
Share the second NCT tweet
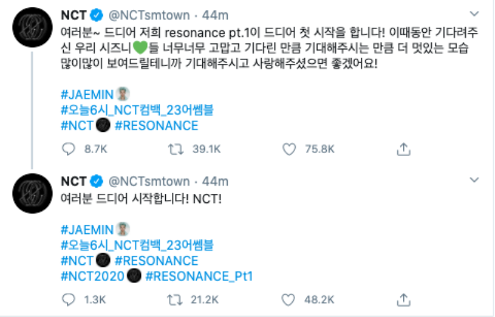[x=403, y=300]
